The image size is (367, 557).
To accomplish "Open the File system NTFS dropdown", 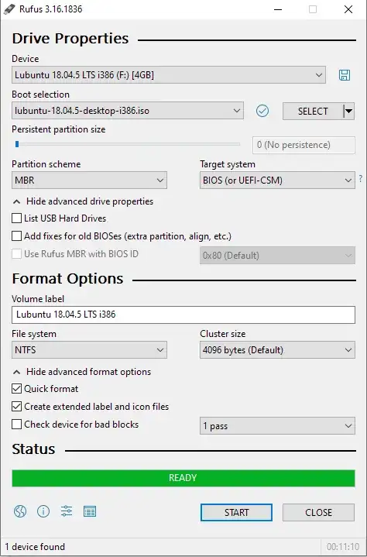I will 89,350.
